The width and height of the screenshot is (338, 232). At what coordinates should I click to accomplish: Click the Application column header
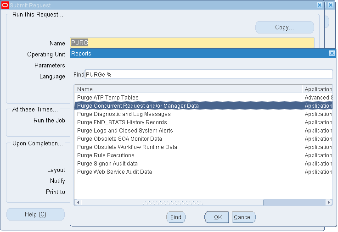point(317,89)
